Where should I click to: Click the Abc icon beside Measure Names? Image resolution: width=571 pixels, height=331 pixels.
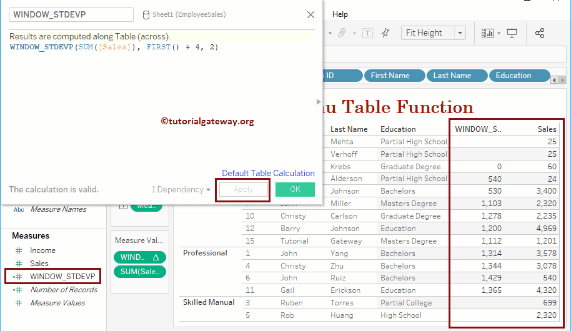click(19, 209)
